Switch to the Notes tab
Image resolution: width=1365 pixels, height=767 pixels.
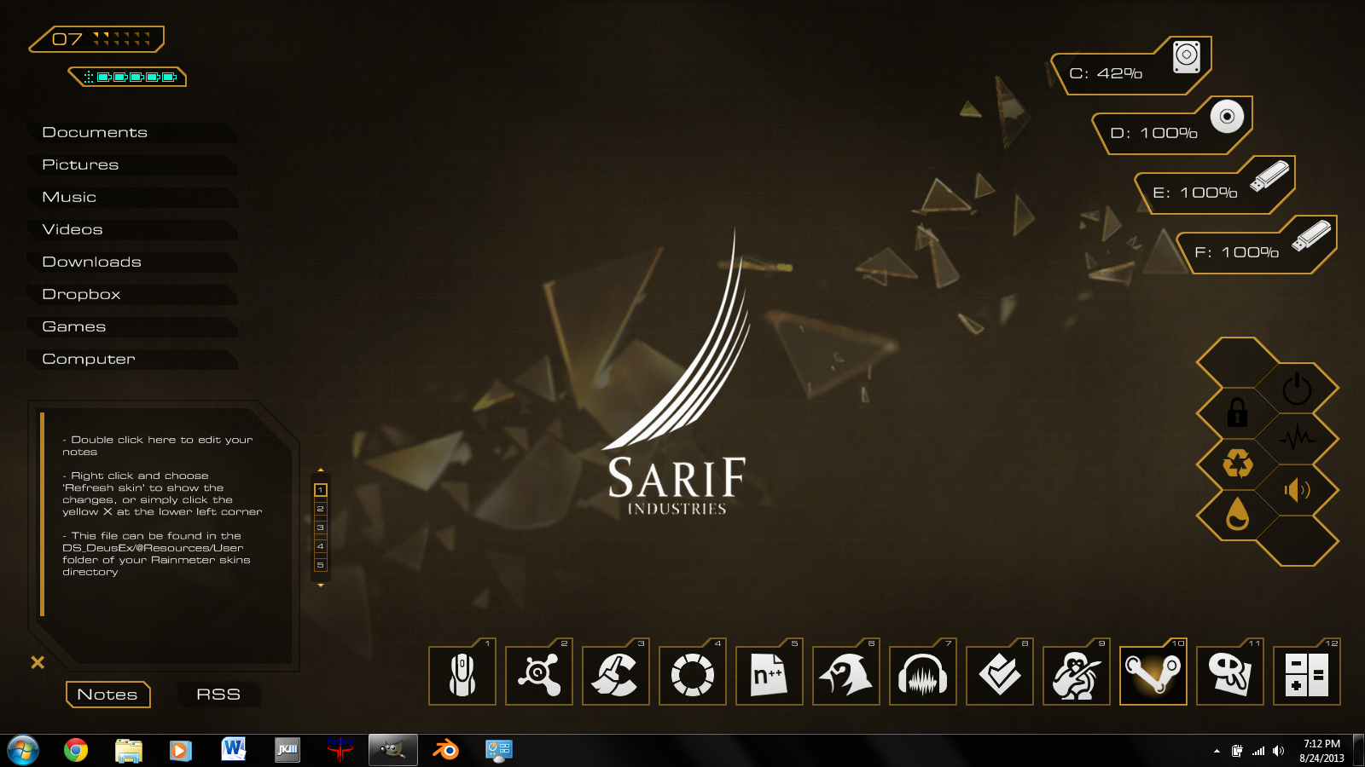pyautogui.click(x=108, y=695)
